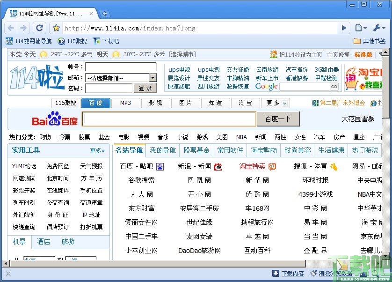Open the 淘宝购物 tab

(x=264, y=150)
